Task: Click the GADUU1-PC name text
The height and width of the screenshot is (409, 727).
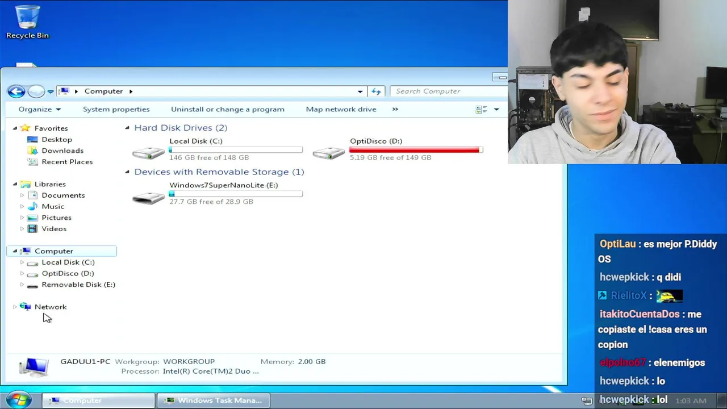Action: [x=85, y=361]
